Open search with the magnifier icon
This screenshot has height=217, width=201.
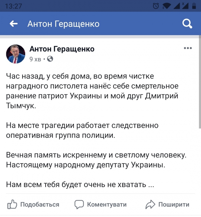[x=187, y=24]
